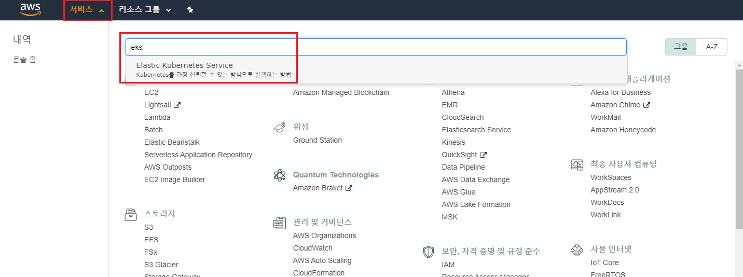Screen dimensions: 743x277
Task: Click 내역 heading in sidebar
Action: 22,39
